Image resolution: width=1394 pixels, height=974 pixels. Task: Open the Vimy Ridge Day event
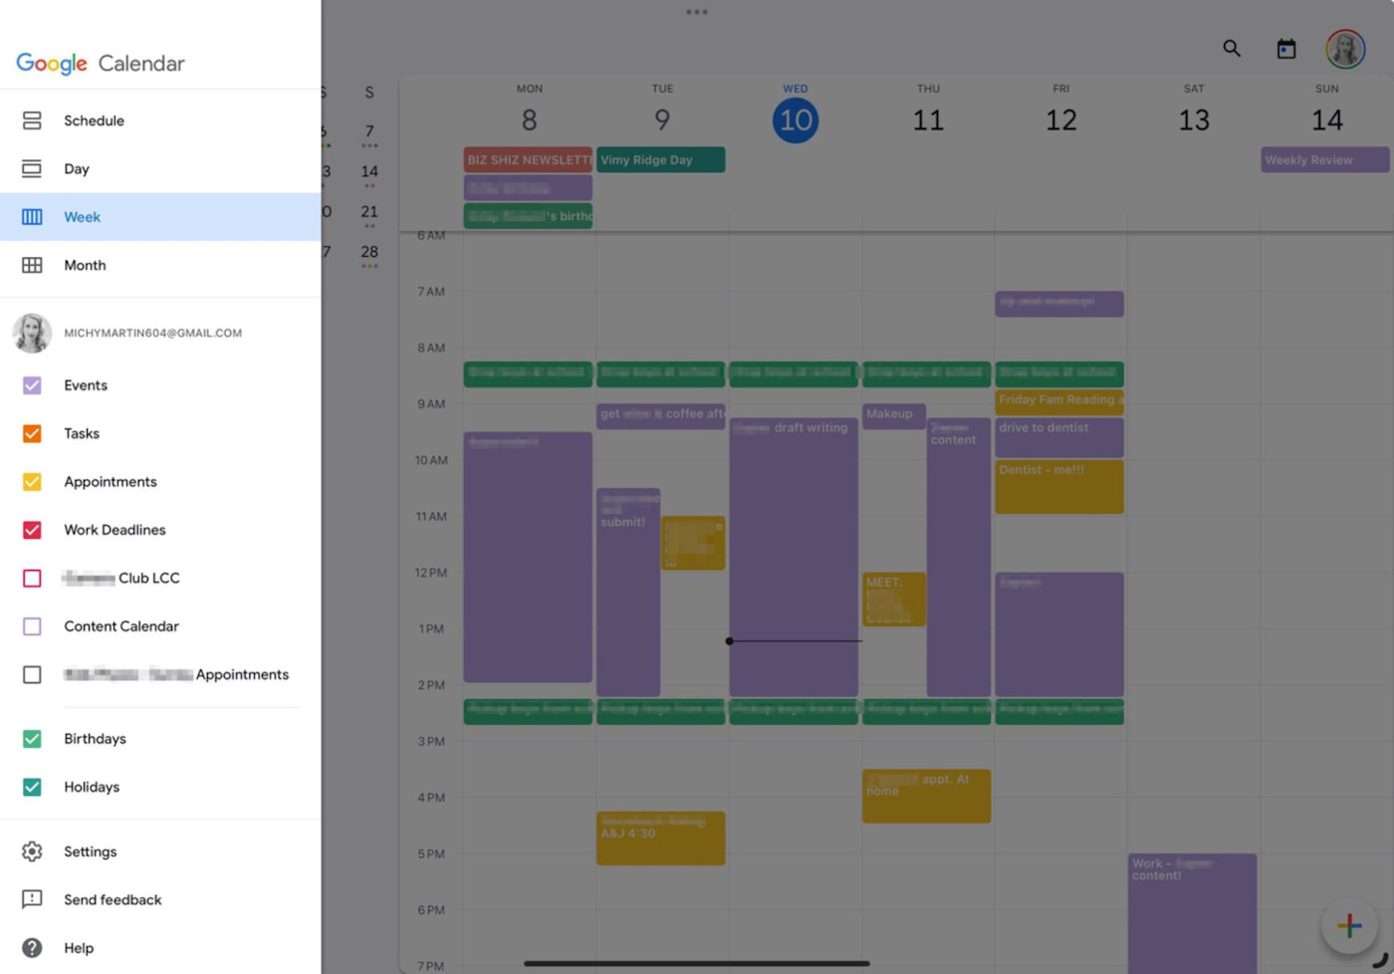[x=661, y=159]
